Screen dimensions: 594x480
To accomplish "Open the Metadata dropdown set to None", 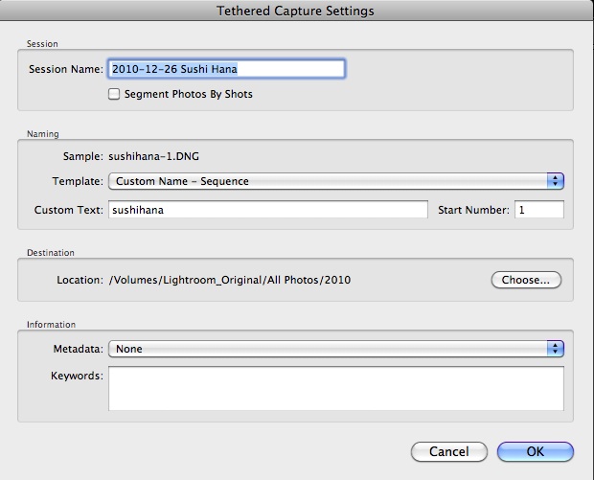I will pyautogui.click(x=326, y=349).
